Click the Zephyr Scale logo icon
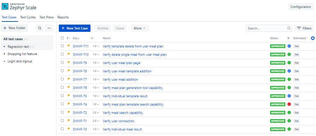 (x=5, y=7)
